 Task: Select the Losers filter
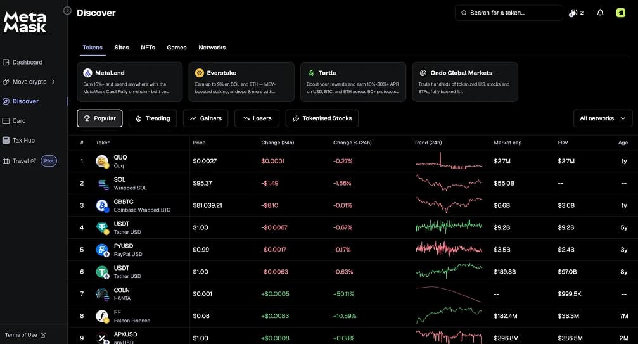257,118
